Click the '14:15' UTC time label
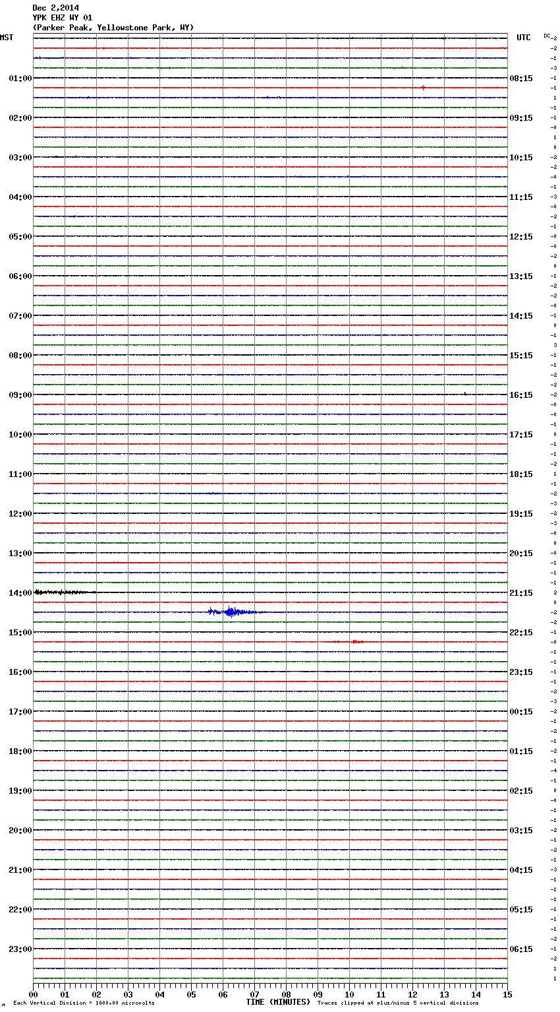 click(x=521, y=316)
